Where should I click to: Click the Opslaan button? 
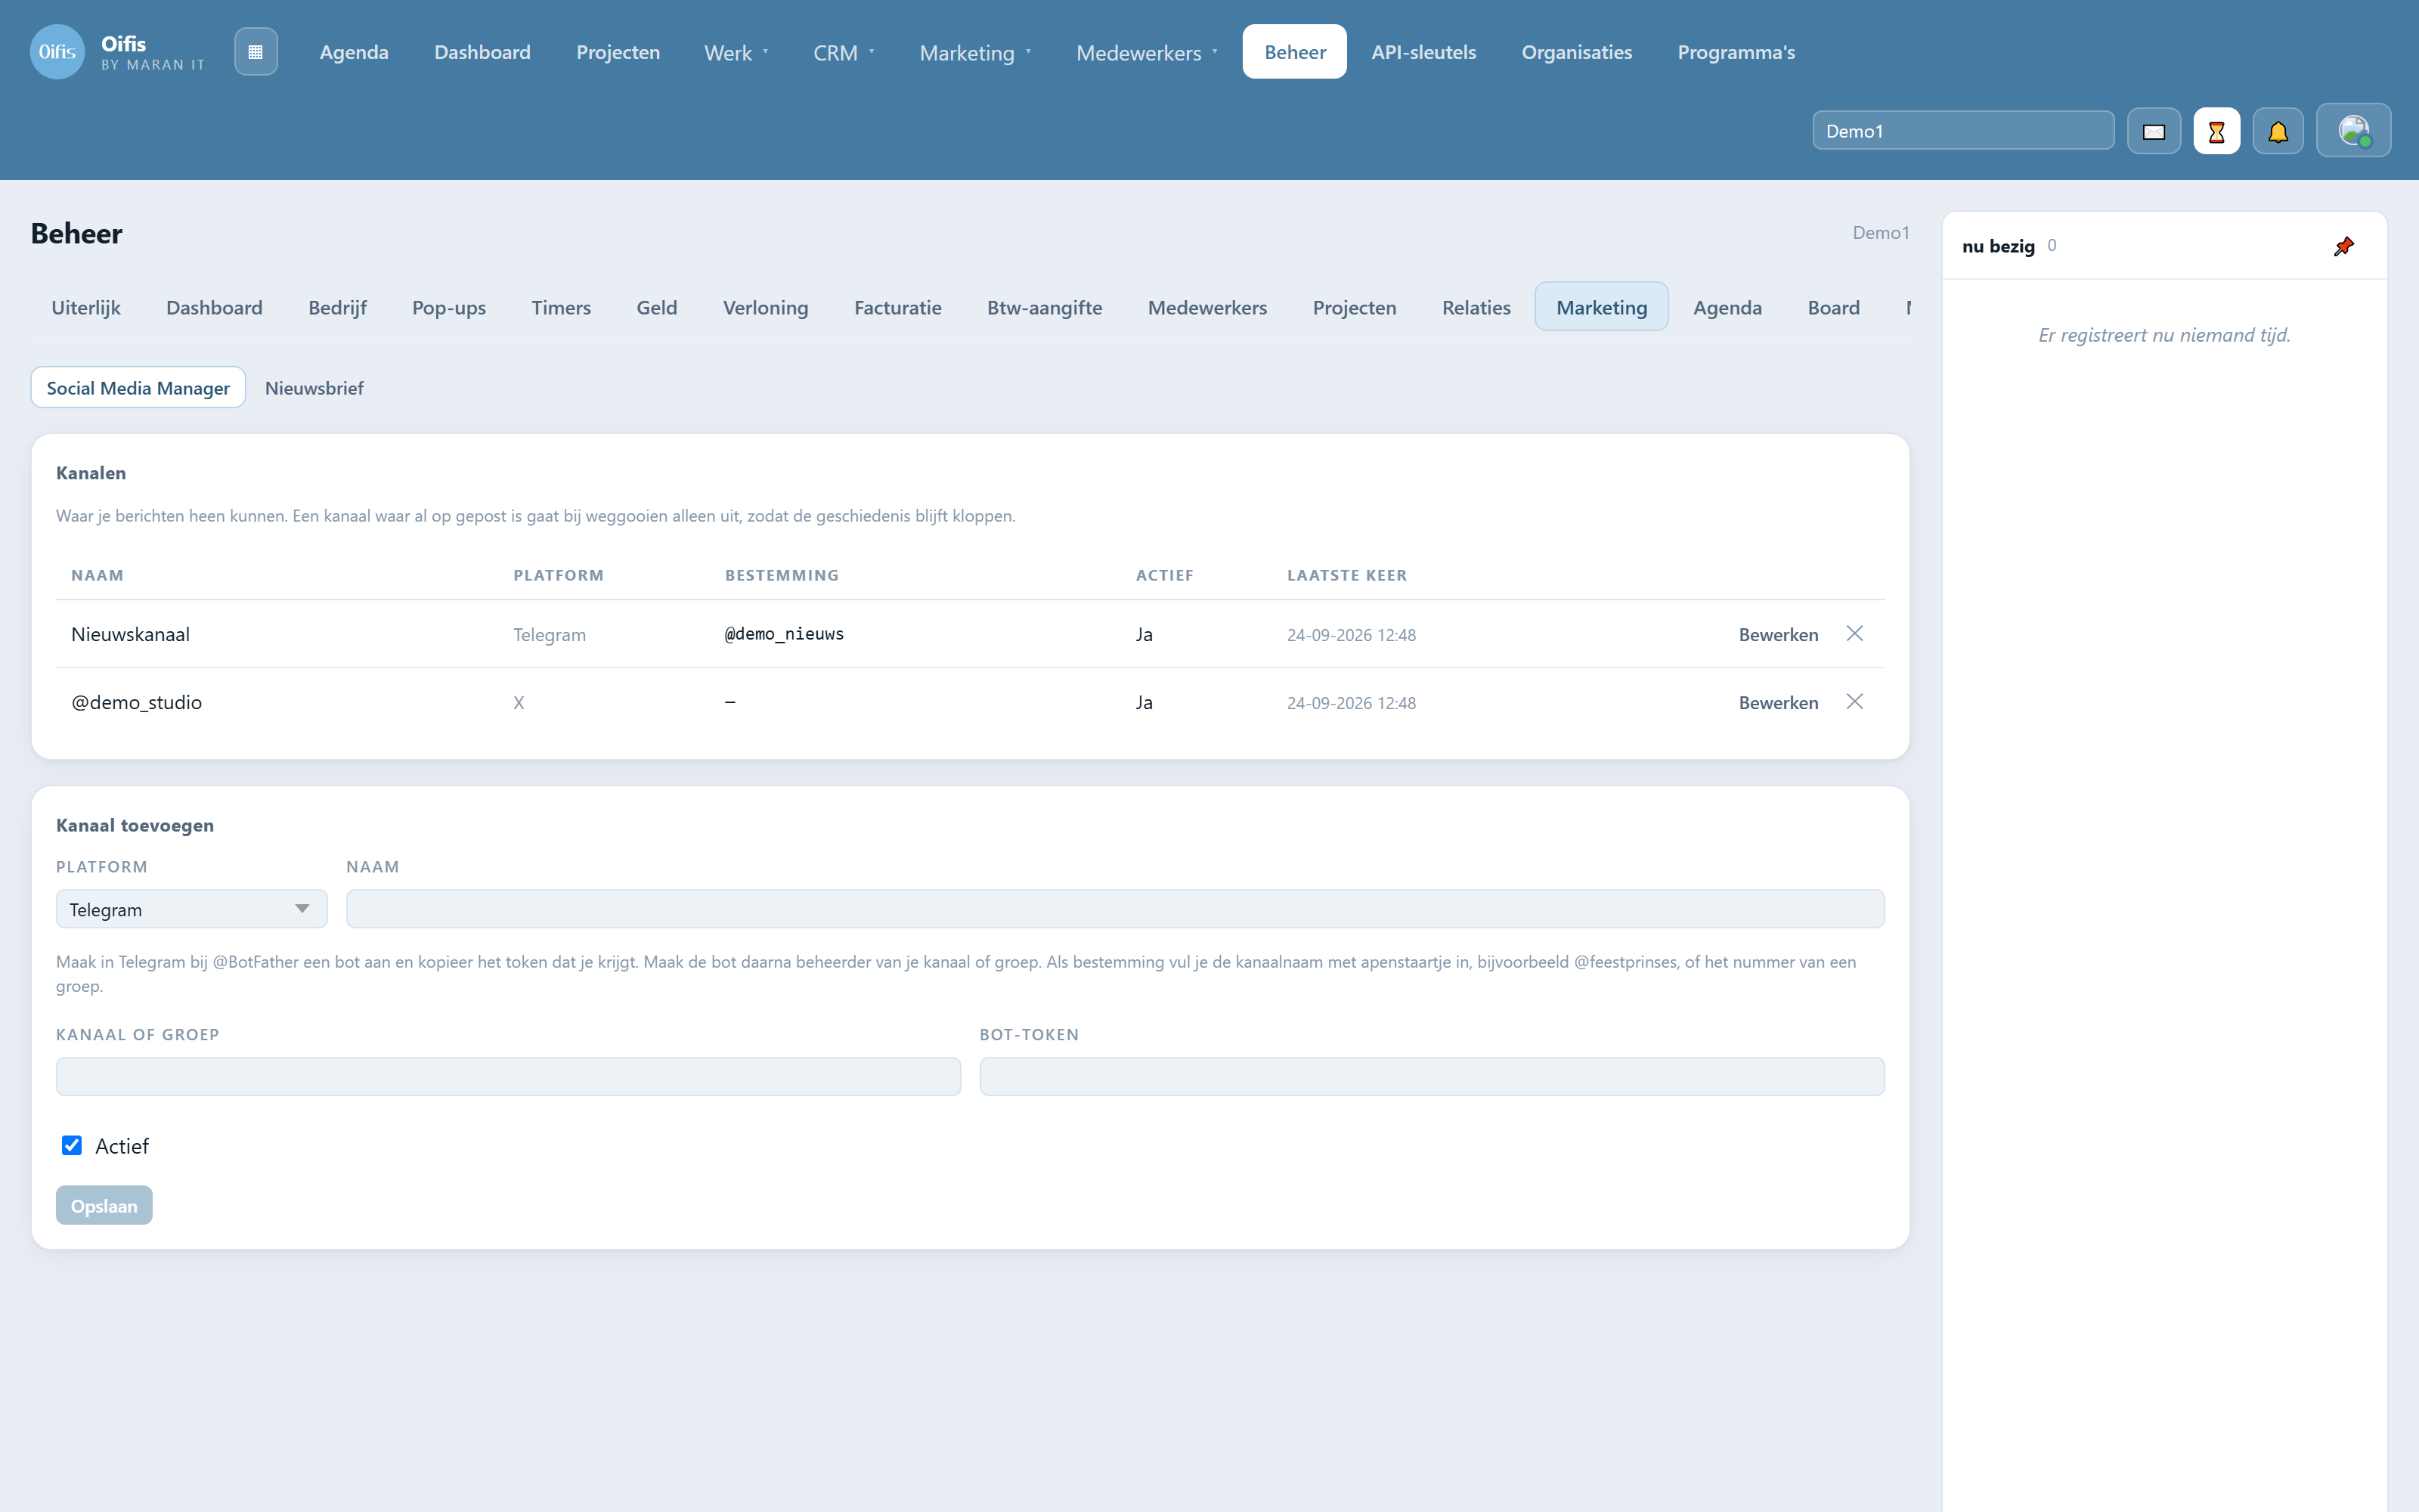tap(104, 1206)
